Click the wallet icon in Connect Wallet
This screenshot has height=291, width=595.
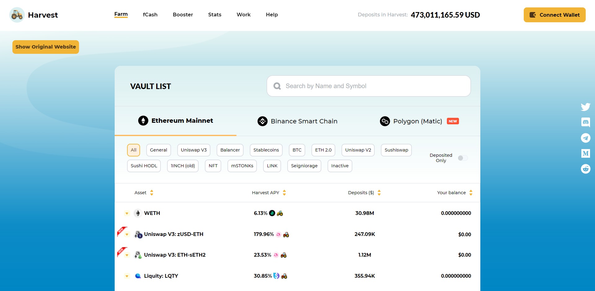click(533, 15)
